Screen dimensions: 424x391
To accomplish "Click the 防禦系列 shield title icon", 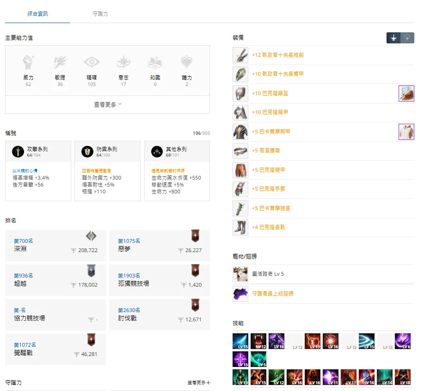I will (88, 152).
